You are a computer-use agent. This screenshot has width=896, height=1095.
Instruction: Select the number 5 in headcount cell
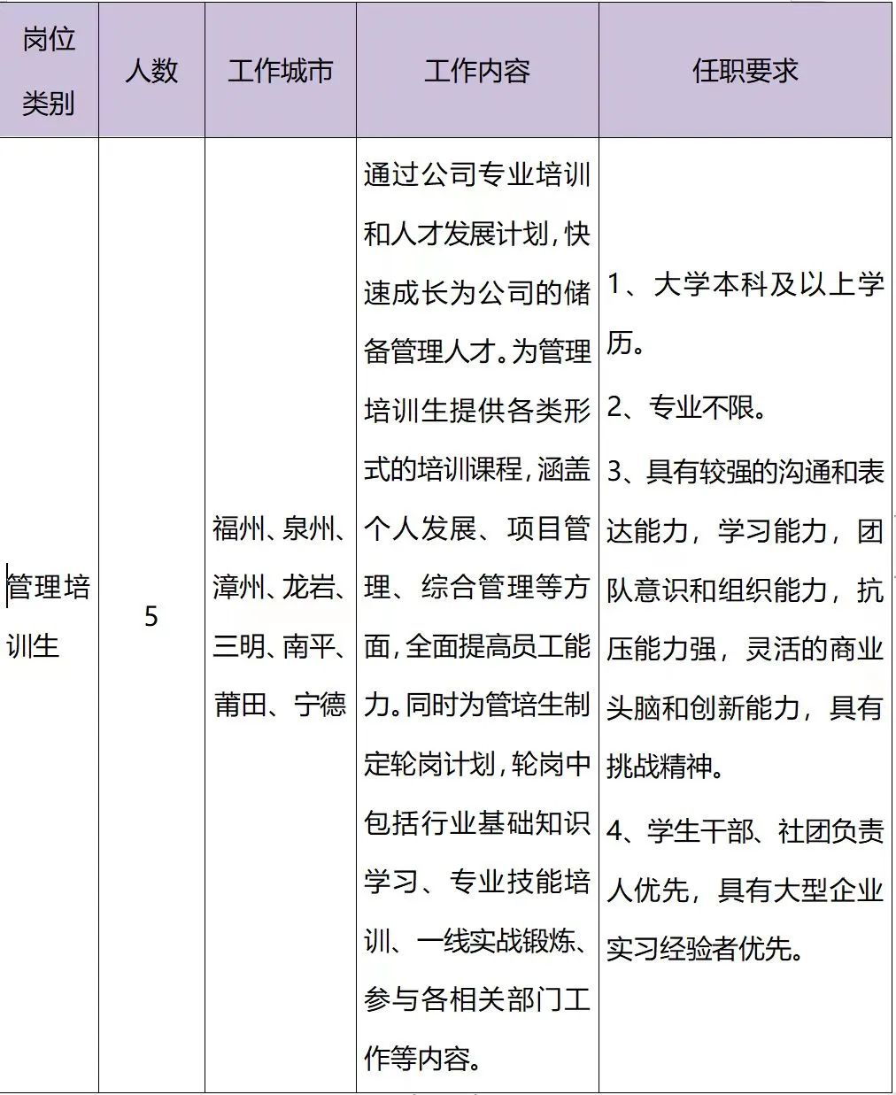(x=151, y=616)
